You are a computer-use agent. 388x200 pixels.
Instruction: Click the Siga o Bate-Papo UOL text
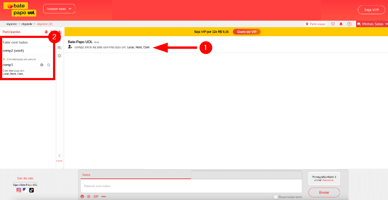tap(25, 184)
